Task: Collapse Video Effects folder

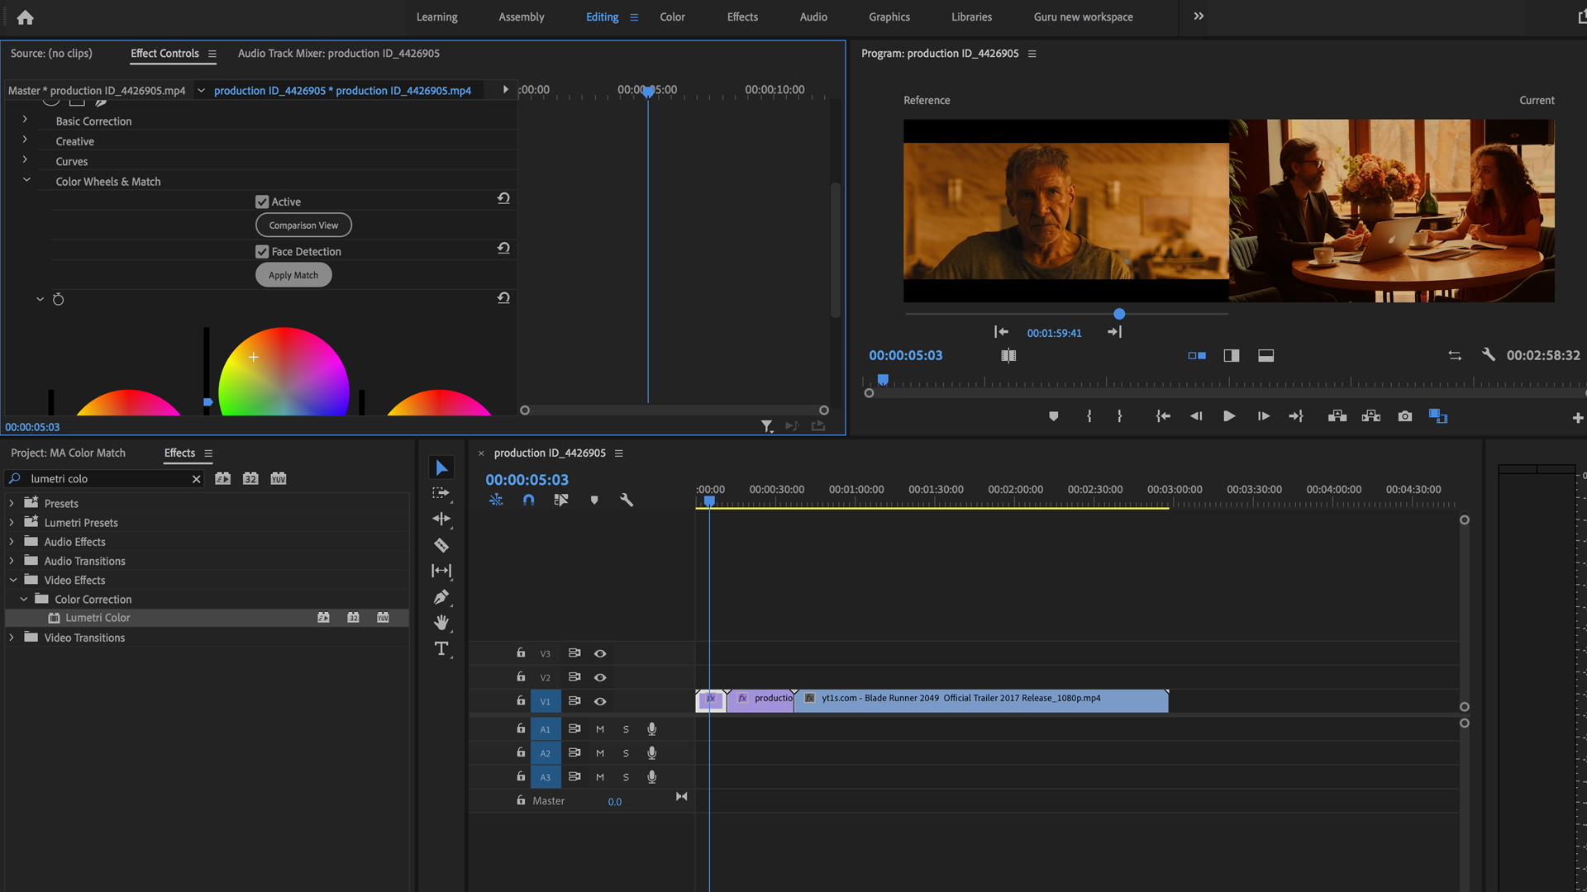Action: tap(12, 580)
